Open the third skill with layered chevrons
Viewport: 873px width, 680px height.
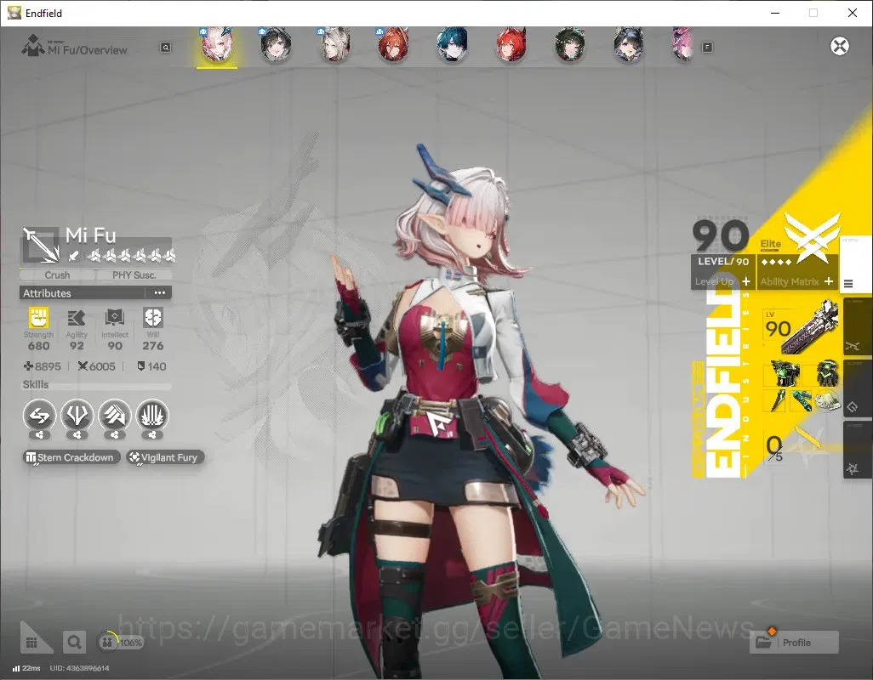click(115, 416)
